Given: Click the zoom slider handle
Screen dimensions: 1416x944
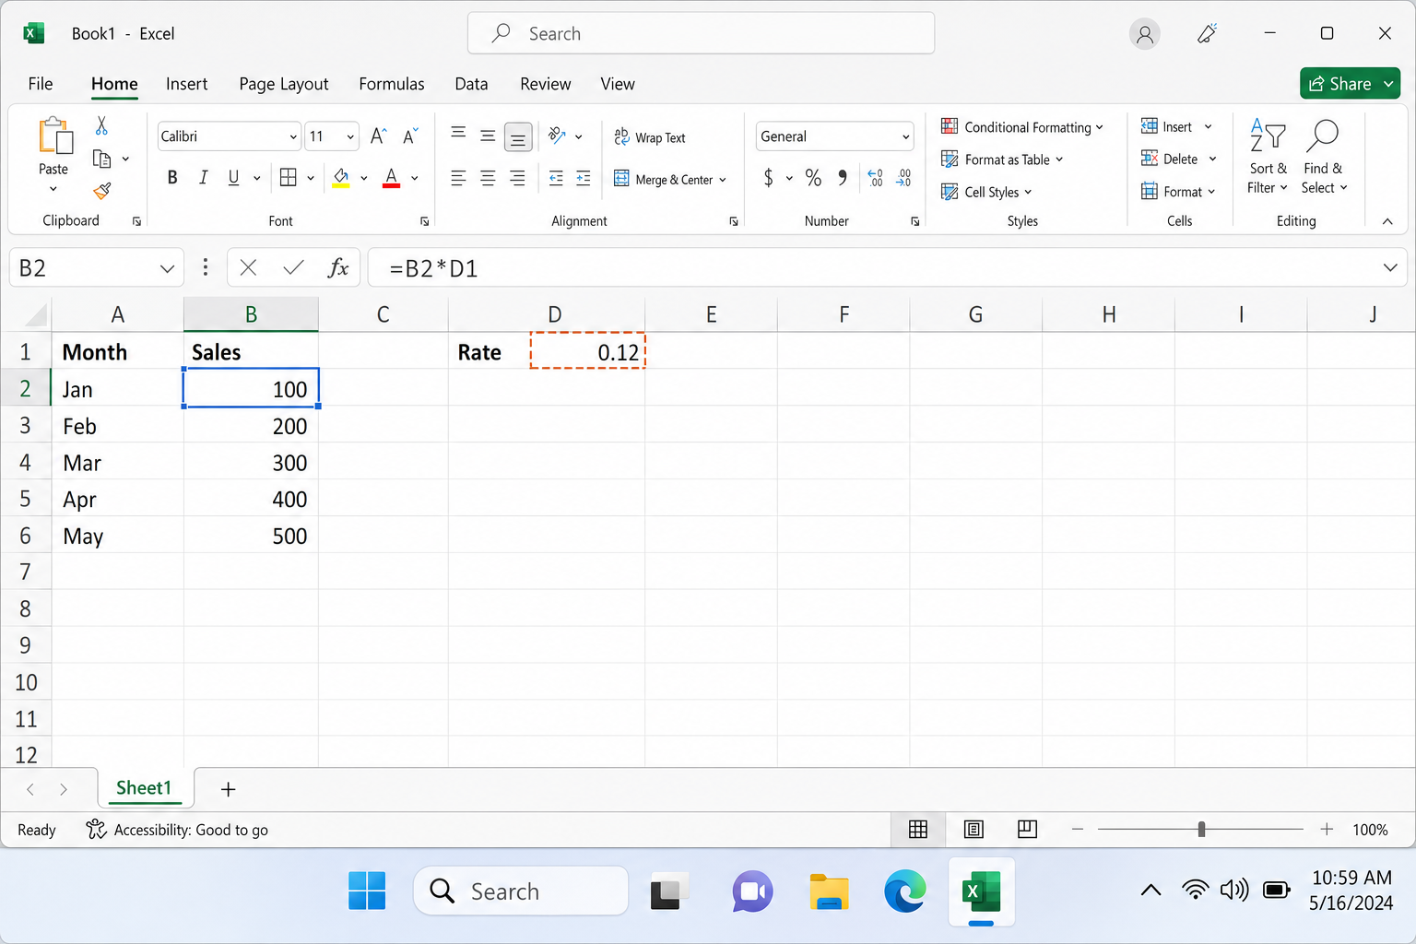Looking at the screenshot, I should (1201, 830).
